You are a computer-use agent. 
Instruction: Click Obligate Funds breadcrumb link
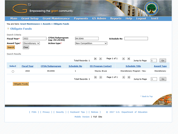pos(61,24)
